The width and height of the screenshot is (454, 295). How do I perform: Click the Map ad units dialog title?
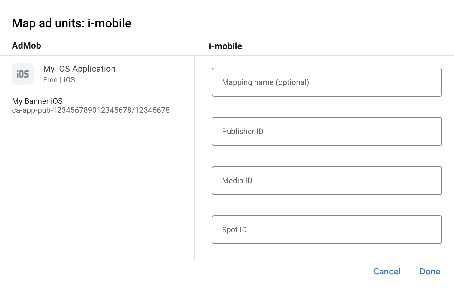pyautogui.click(x=72, y=23)
